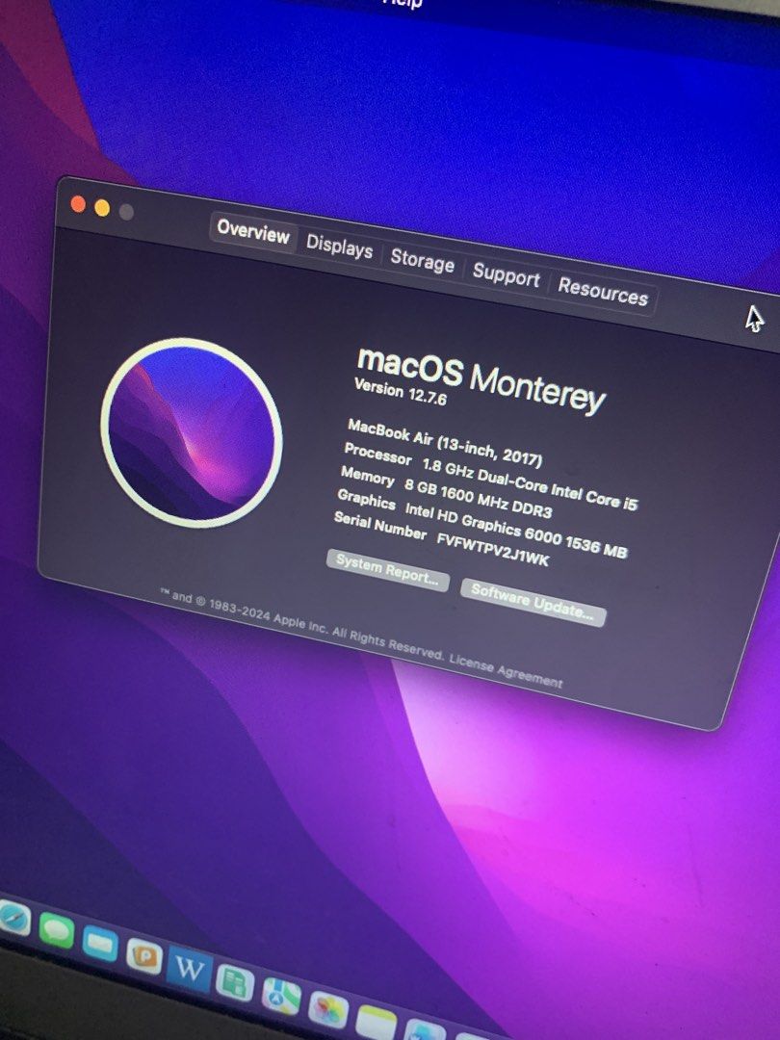
Task: Switch to the Displays tab
Action: [339, 247]
